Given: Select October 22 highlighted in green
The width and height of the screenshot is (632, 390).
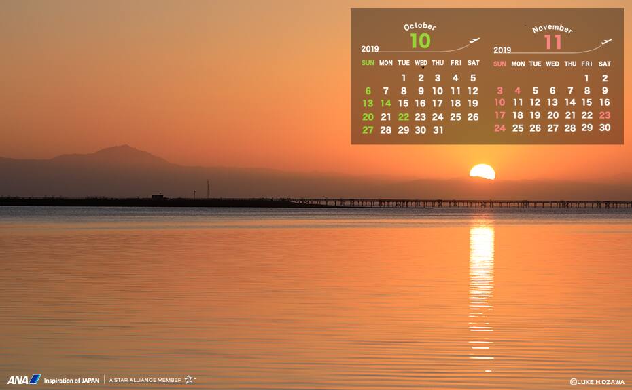Looking at the screenshot, I should pyautogui.click(x=404, y=117).
